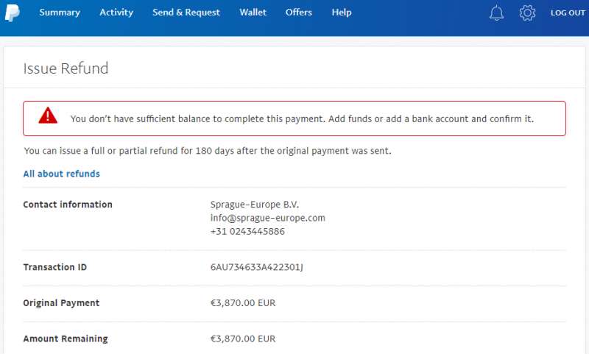589x354 pixels.
Task: Click the red warning triangle icon
Action: pos(48,116)
